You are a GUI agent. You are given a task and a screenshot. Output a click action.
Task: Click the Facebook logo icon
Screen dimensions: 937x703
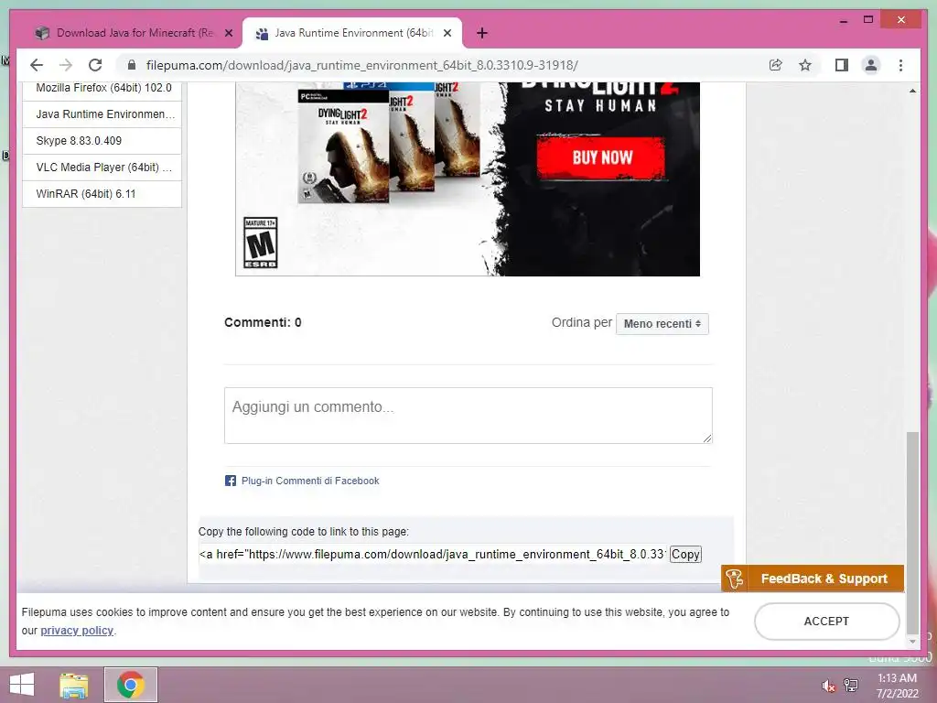230,481
